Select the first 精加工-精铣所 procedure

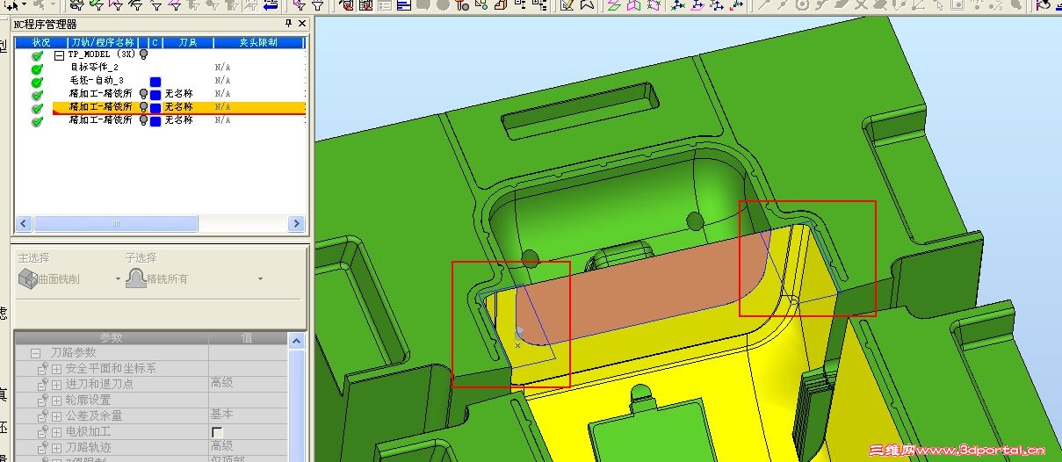point(101,94)
